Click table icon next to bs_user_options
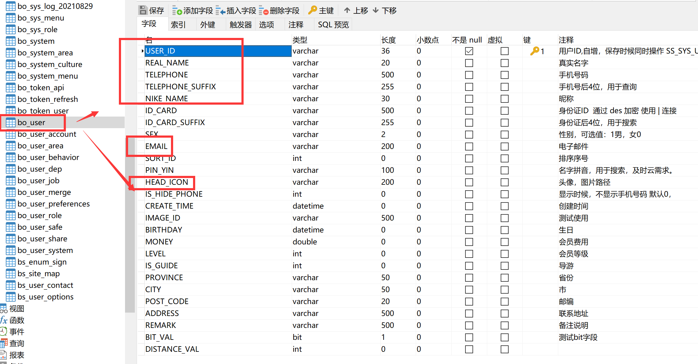Screen dimensions: 698x364 (x=11, y=297)
